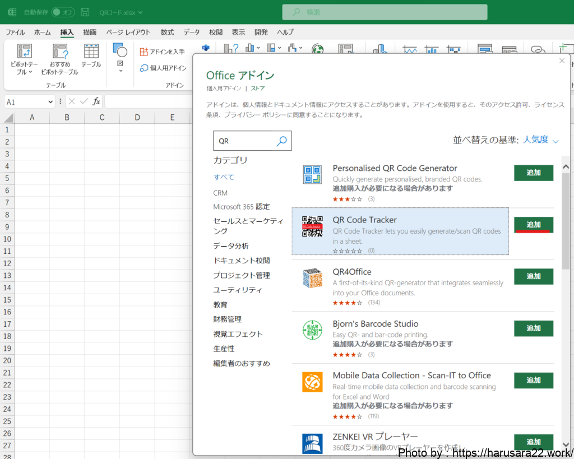
Task: Select the データ分析 category link
Action: 231,246
